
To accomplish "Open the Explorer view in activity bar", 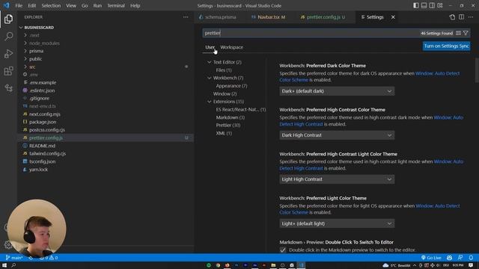I will click(8, 19).
